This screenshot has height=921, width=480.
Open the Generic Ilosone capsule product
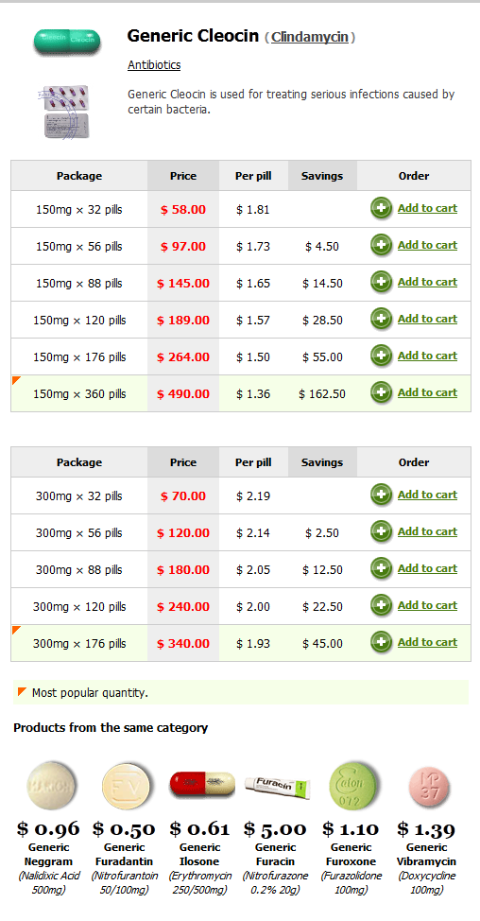tap(202, 786)
